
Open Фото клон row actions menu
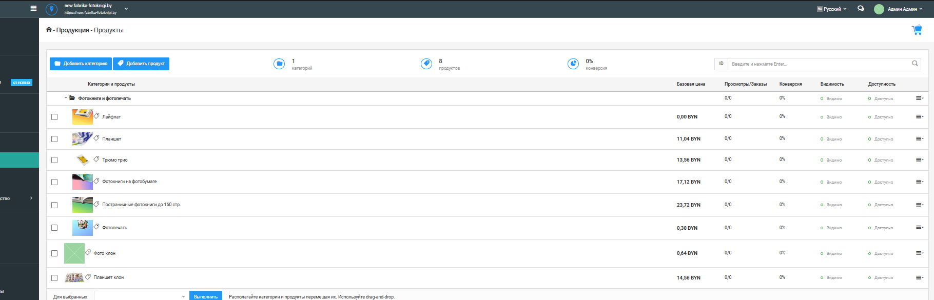919,253
